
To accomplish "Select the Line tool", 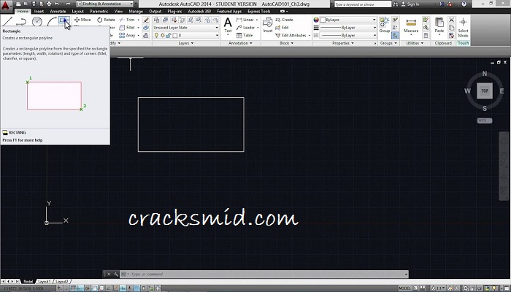I will (x=7, y=21).
